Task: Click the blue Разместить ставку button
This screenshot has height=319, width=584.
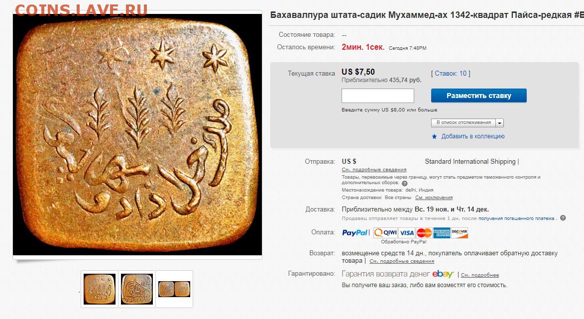Action: 478,96
